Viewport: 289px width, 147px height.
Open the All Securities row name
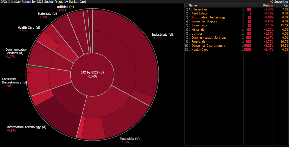tap(198, 9)
